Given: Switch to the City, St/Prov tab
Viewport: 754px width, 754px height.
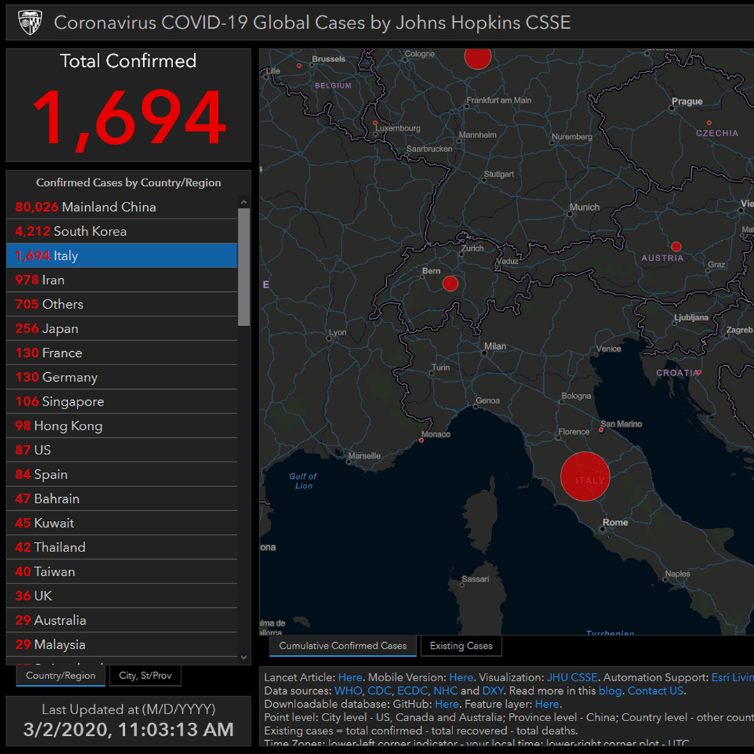Looking at the screenshot, I should (x=145, y=676).
